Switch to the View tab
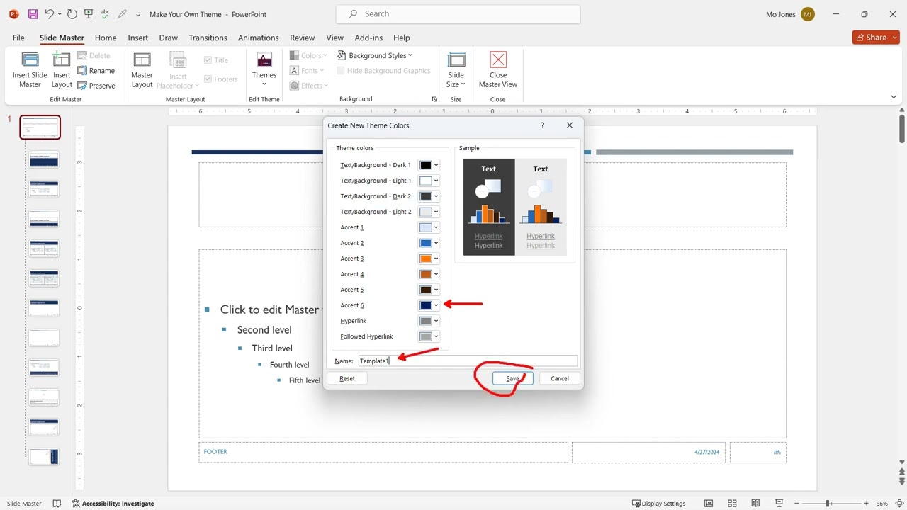The width and height of the screenshot is (907, 510). tap(334, 38)
